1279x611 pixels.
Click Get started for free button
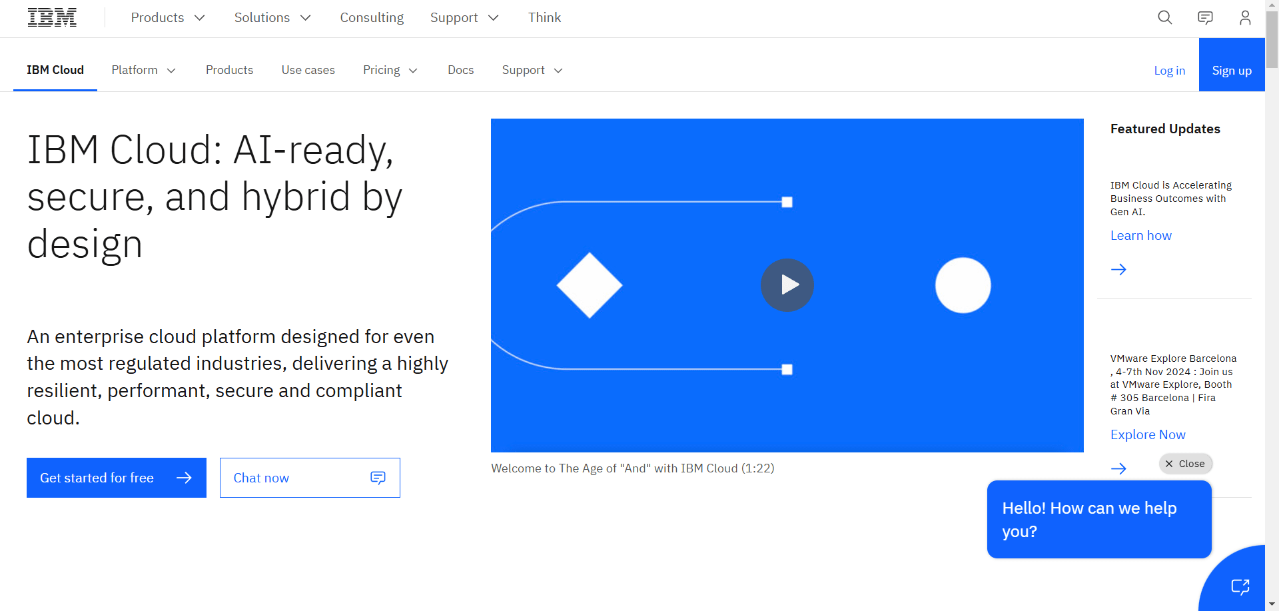pos(117,478)
